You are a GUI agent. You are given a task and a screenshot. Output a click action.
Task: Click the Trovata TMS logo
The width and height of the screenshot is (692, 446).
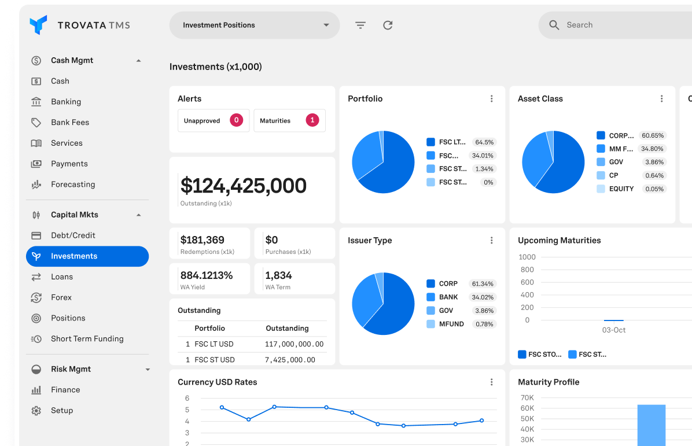pos(80,25)
